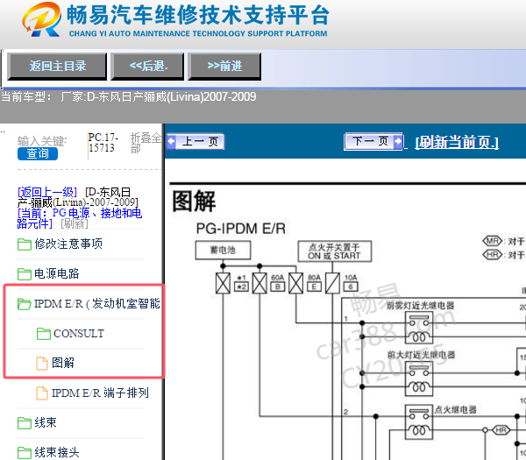Click the left arrow icon on 上一页
The width and height of the screenshot is (526, 460).
(x=172, y=141)
